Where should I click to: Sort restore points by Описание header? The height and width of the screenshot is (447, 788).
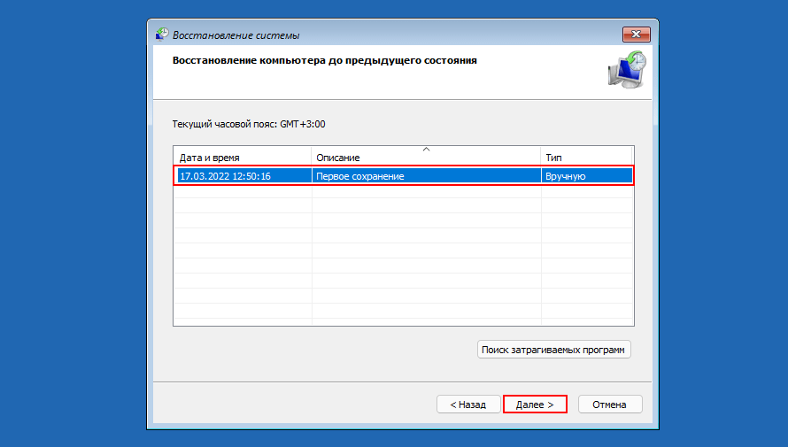pyautogui.click(x=426, y=158)
